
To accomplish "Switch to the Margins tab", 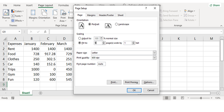I will (x=91, y=15).
